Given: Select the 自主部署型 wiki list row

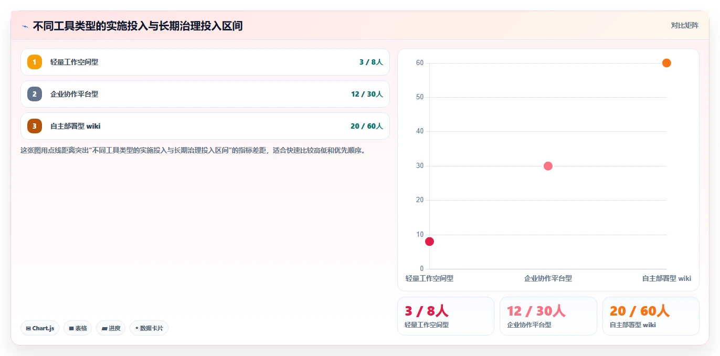Looking at the screenshot, I should click(205, 126).
